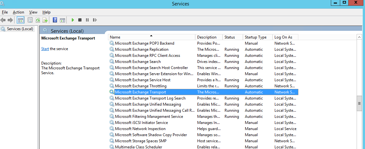
Task: Click the Restart Service toolbar icon
Action: tap(95, 20)
